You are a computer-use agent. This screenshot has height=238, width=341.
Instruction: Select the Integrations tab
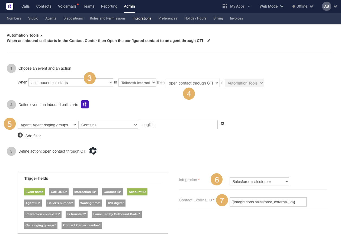142,18
